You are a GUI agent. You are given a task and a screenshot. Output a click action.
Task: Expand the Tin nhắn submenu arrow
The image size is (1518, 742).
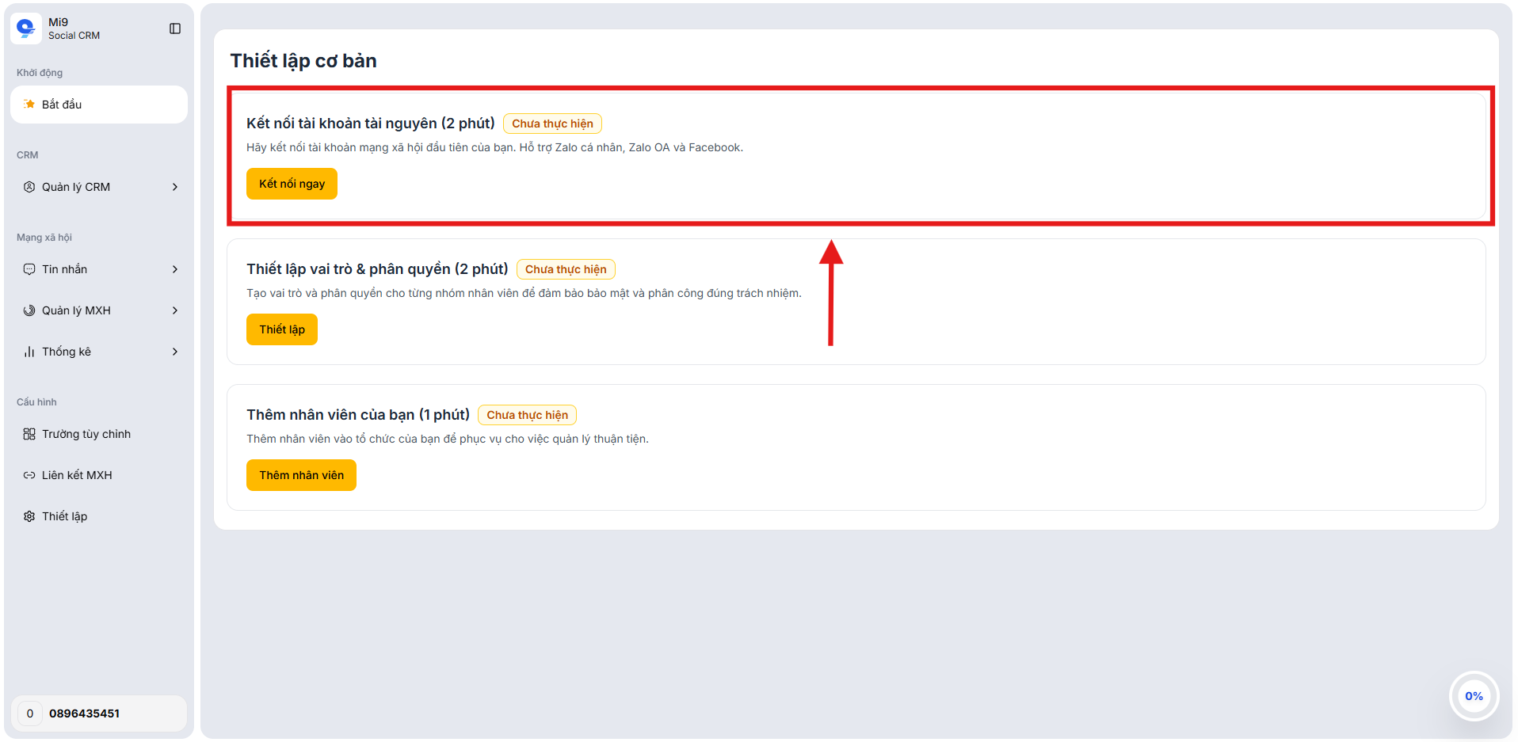pyautogui.click(x=175, y=269)
